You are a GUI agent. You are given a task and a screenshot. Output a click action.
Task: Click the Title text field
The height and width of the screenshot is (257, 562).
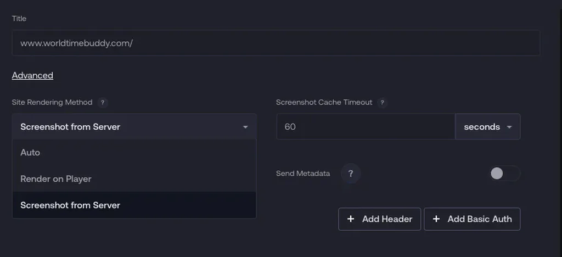(x=276, y=43)
